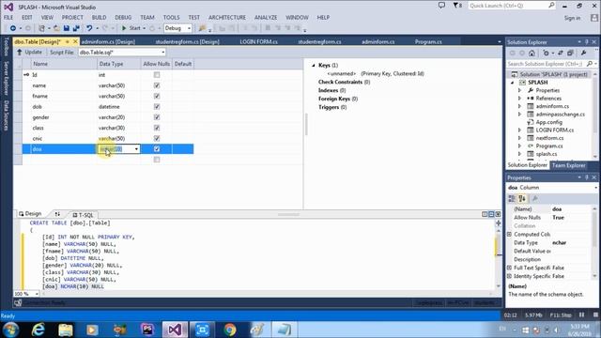Select the Program.cs file in Solution Explorer

tap(548, 146)
